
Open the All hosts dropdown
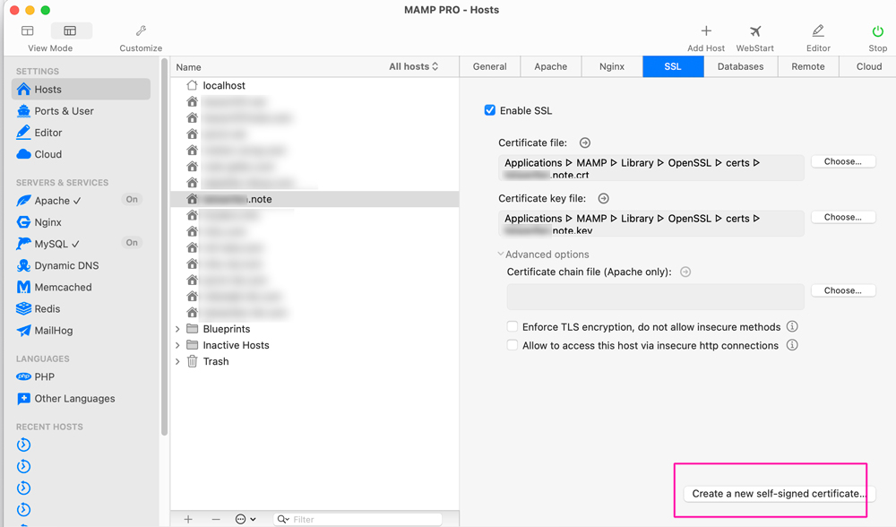pos(414,66)
